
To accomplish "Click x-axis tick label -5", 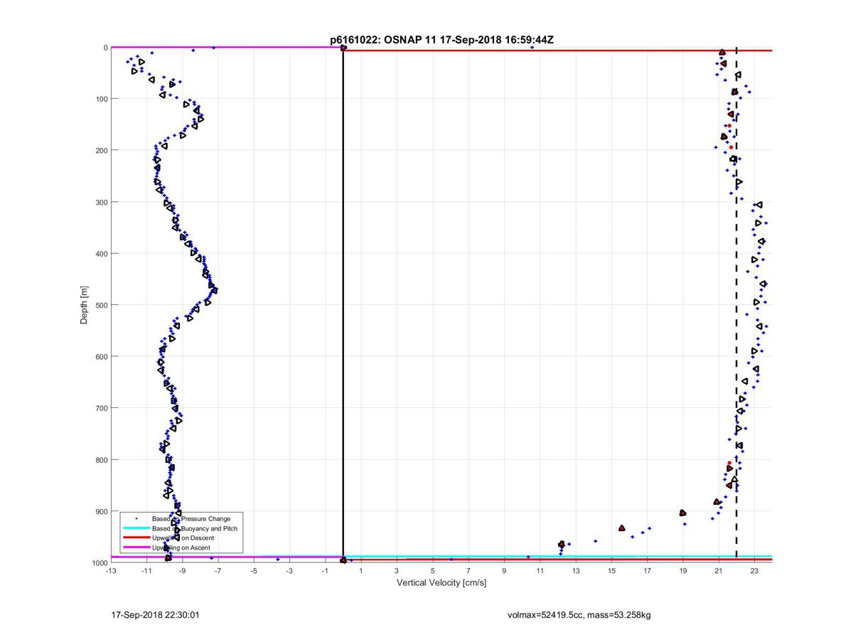I will pos(254,571).
